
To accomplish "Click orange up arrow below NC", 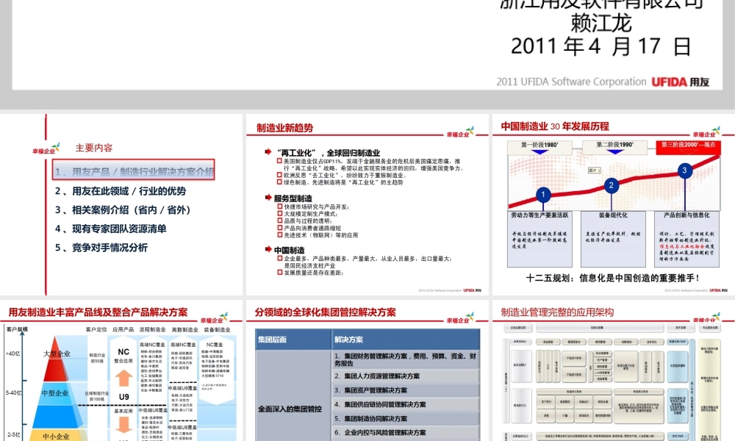I will click(123, 378).
